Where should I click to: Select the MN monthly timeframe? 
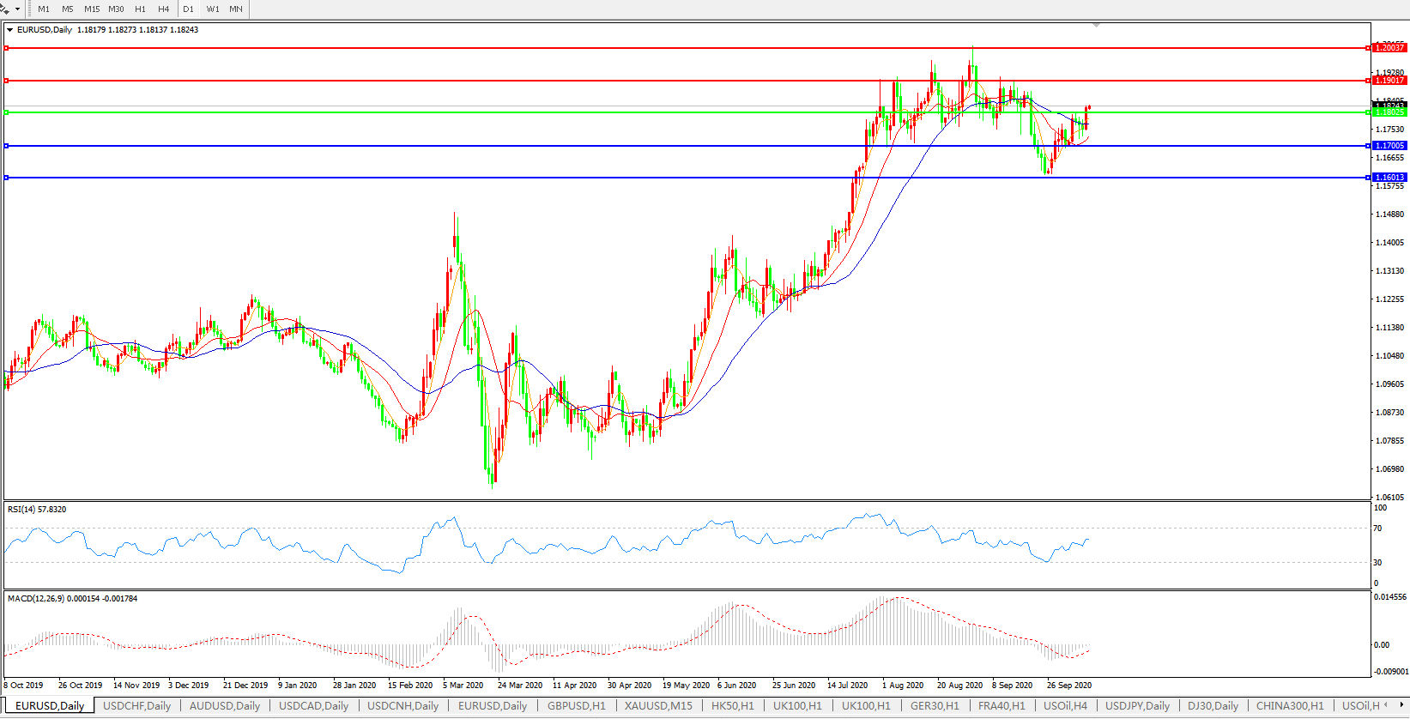(236, 9)
